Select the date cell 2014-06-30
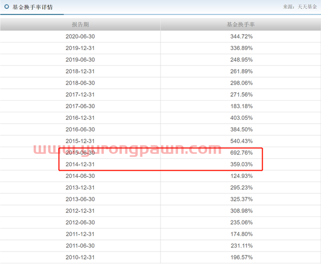Image resolution: width=321 pixels, height=266 pixels. click(80, 176)
